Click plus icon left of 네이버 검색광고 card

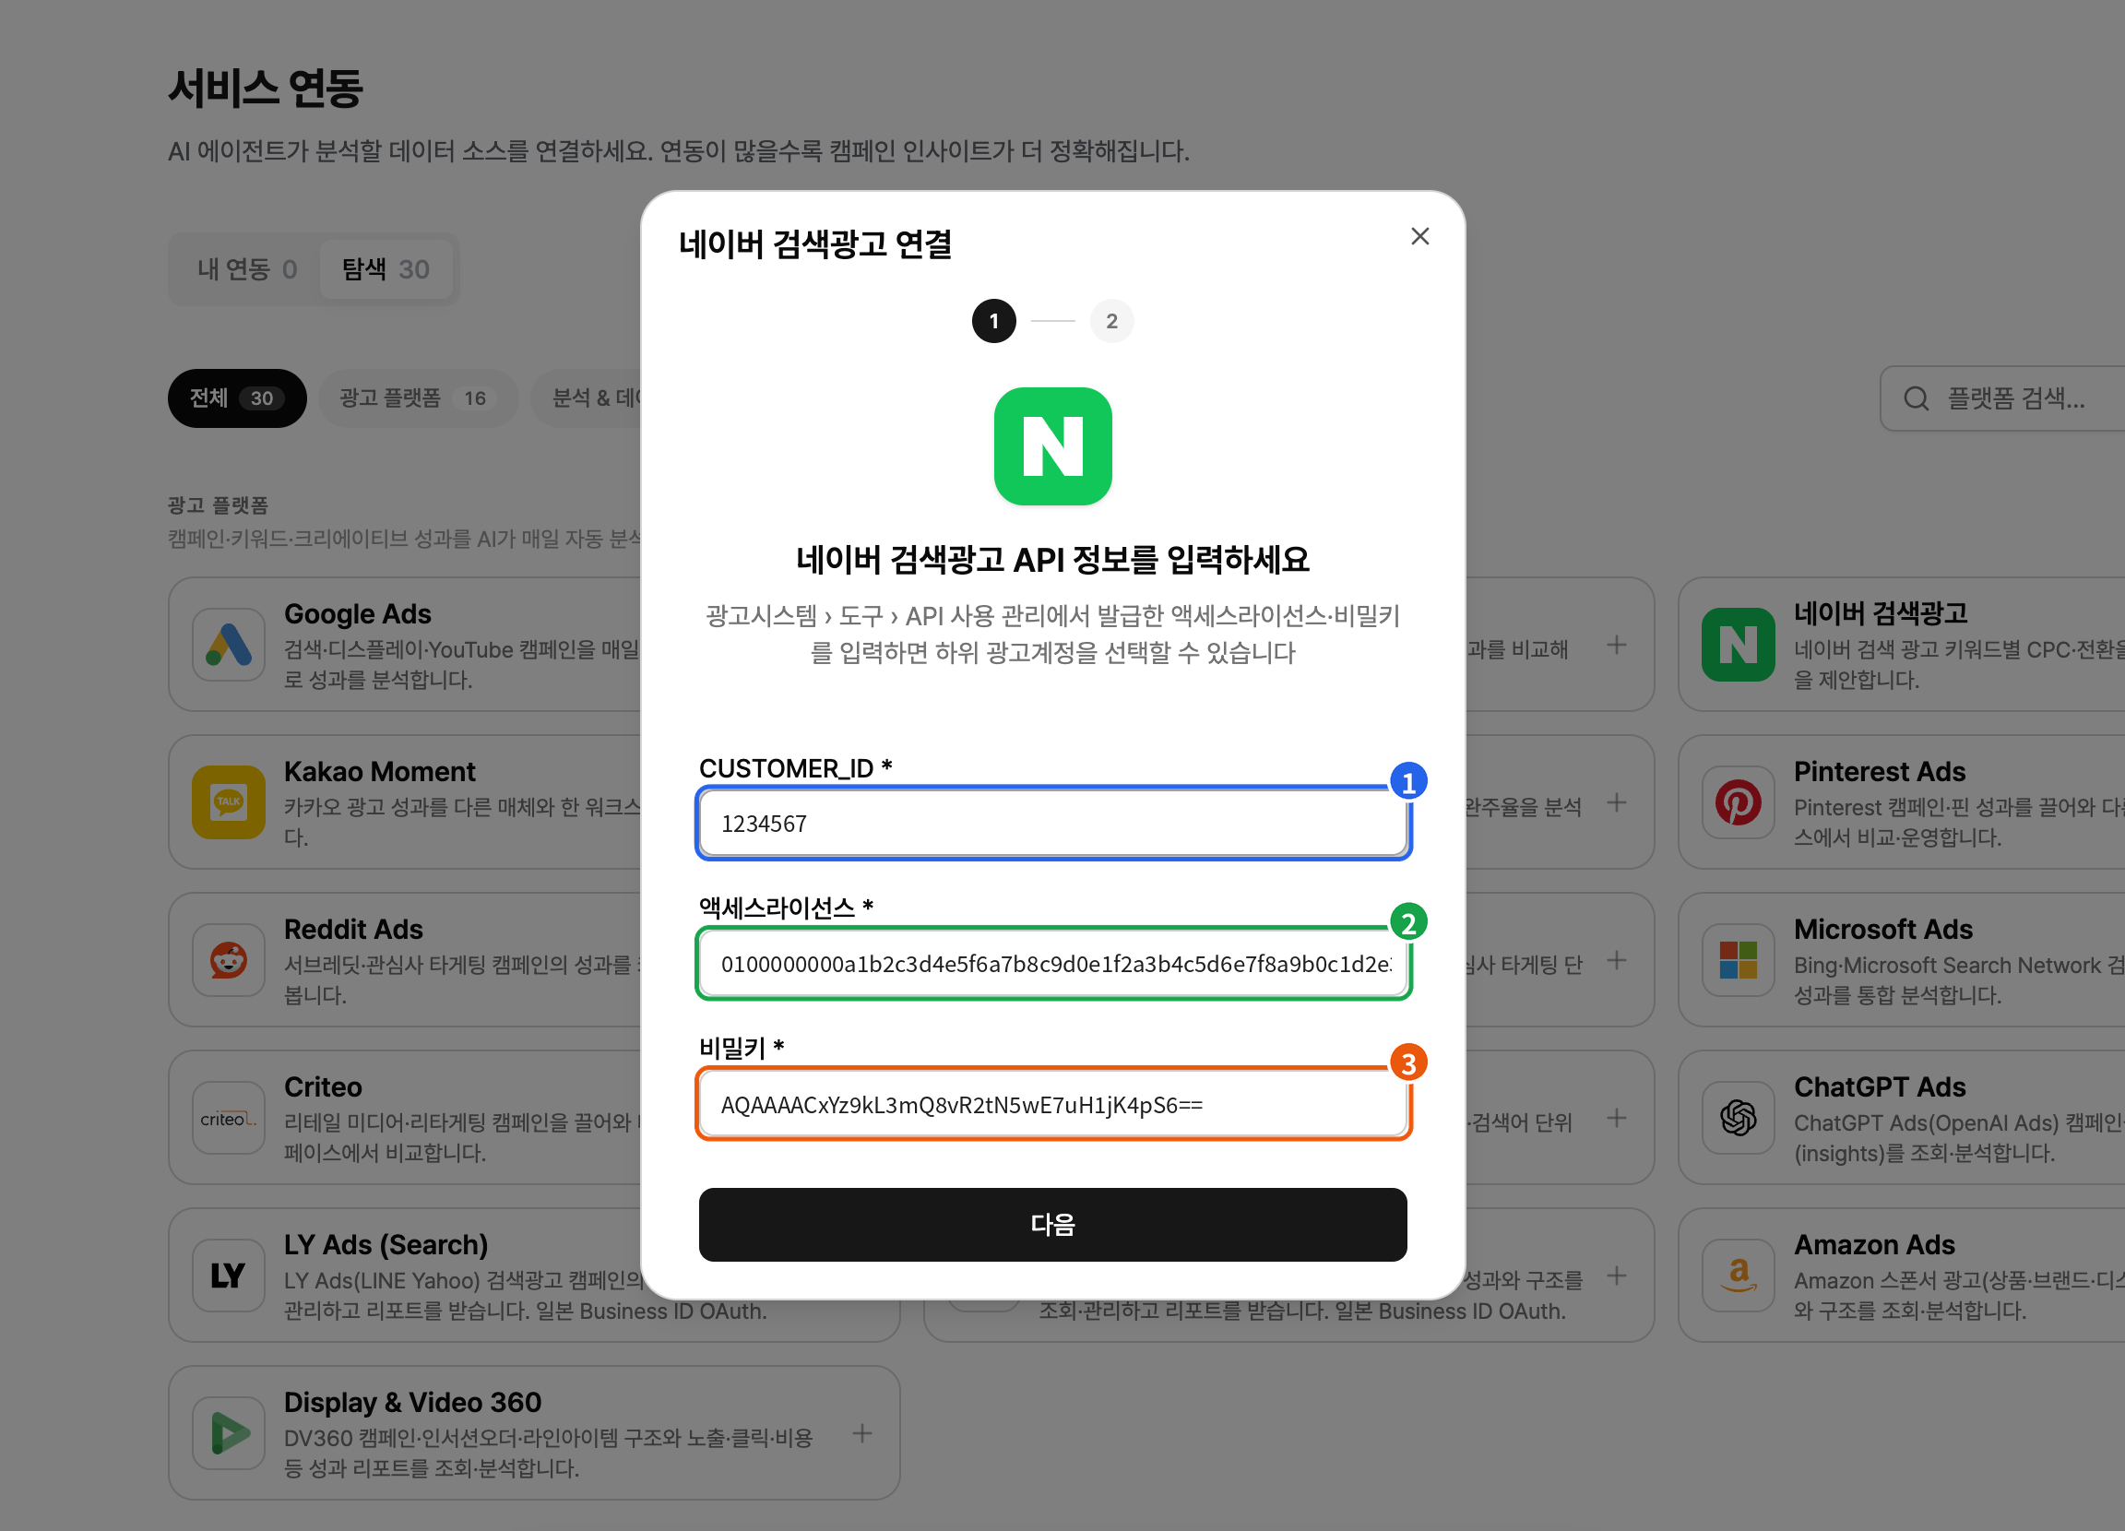point(1616,645)
